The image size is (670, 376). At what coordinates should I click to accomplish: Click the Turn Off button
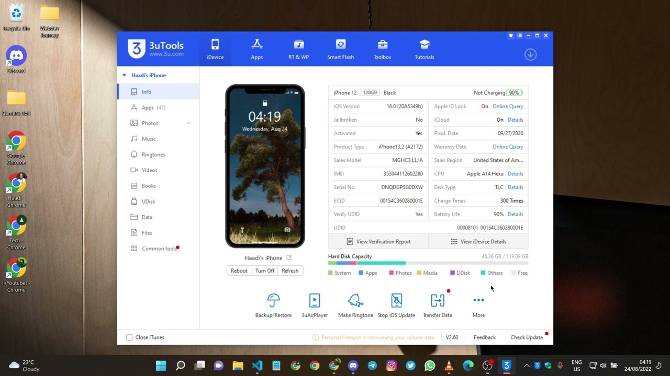(x=265, y=271)
